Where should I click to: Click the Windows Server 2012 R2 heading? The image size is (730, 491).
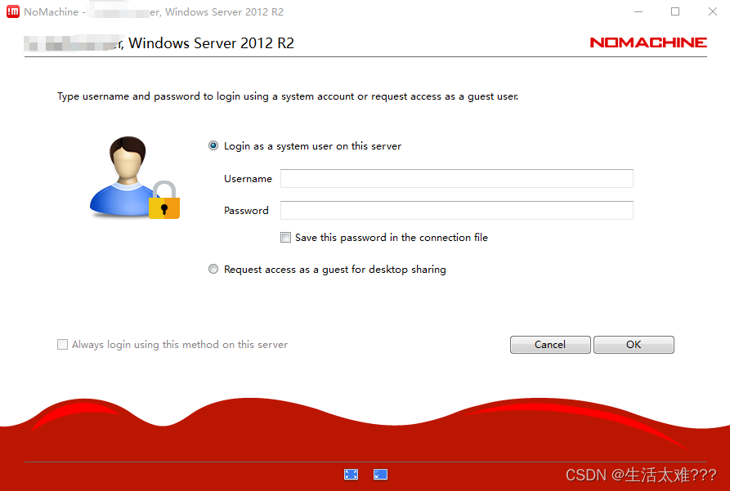pos(212,42)
